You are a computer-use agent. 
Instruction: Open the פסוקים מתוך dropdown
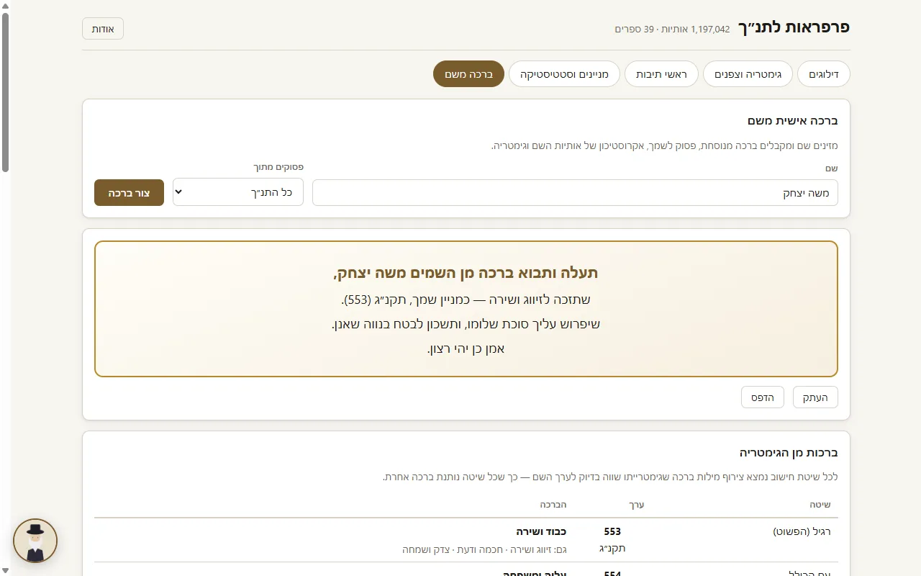click(x=238, y=192)
